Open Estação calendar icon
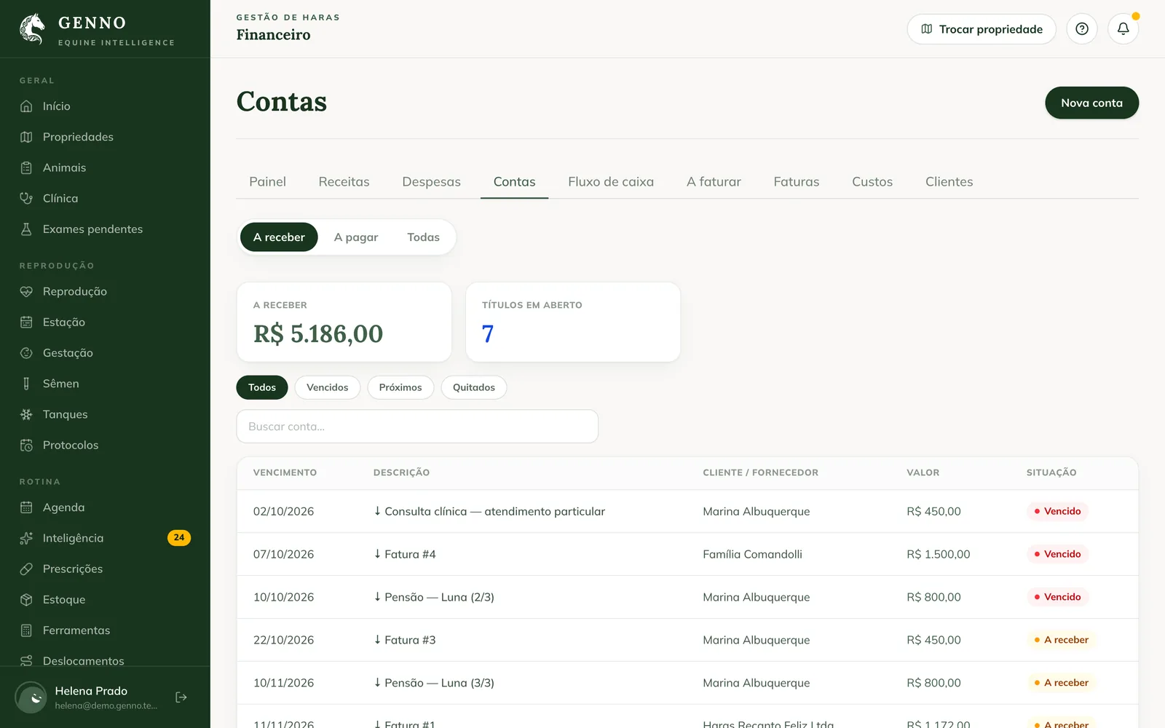The width and height of the screenshot is (1165, 728). coord(26,322)
